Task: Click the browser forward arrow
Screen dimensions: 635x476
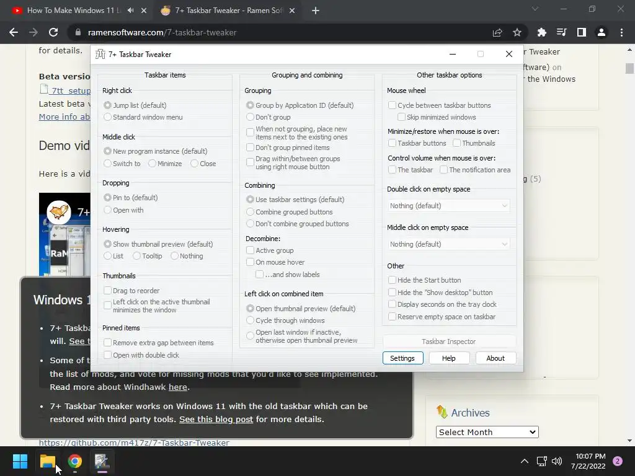Action: point(33,32)
